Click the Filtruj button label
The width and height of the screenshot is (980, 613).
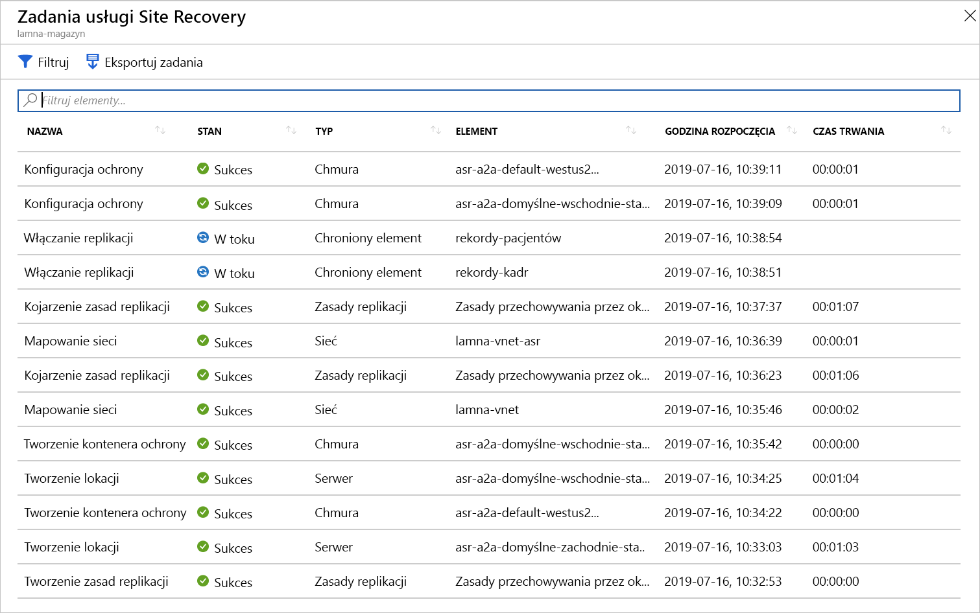click(x=53, y=62)
